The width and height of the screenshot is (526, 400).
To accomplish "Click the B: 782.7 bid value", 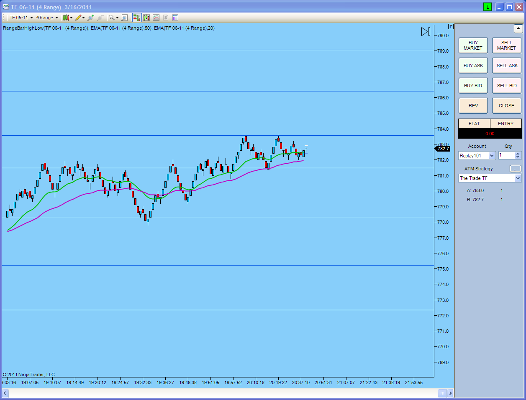I will (475, 200).
